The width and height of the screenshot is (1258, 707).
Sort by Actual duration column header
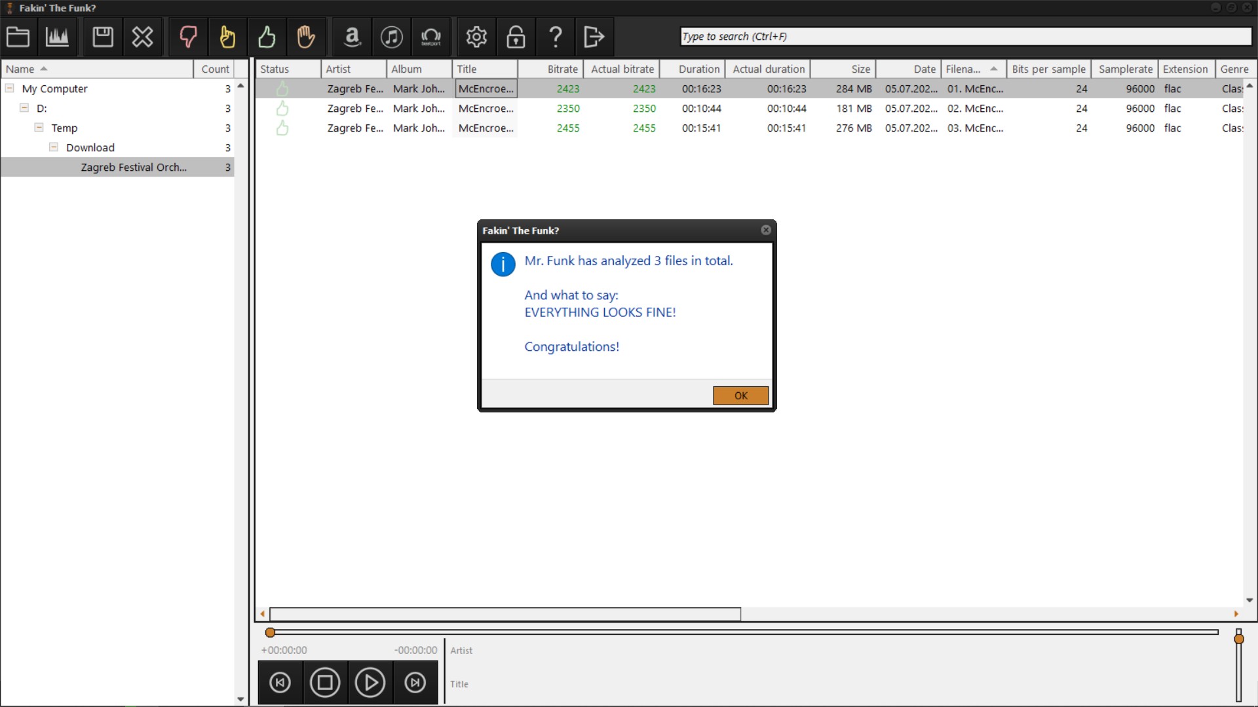tap(768, 69)
